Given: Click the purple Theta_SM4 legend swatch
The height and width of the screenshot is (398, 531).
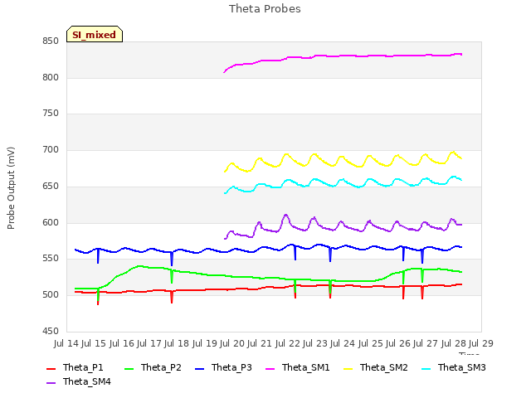Looking at the screenshot, I should [x=51, y=383].
